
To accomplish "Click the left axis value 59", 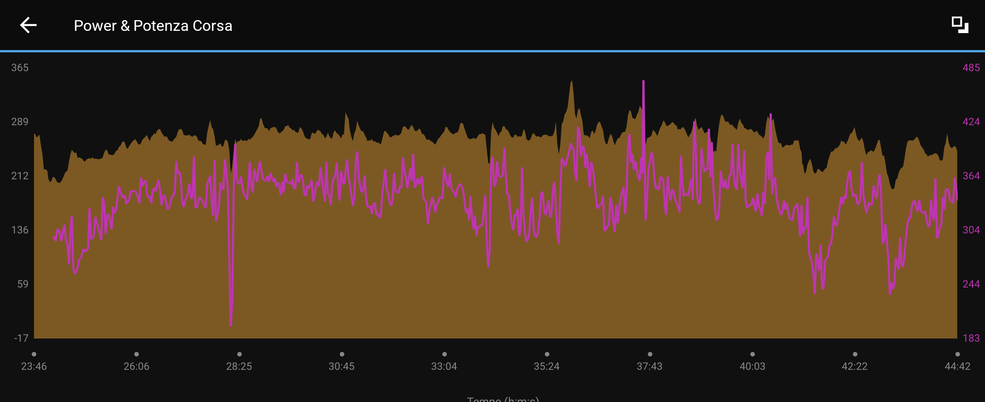I will click(23, 284).
